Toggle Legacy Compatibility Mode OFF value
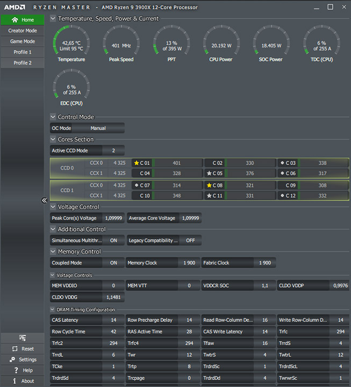 pos(190,240)
